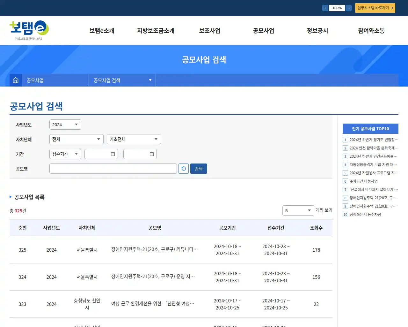This screenshot has width=408, height=327.
Task: Click view count 156 cell
Action: pos(316,277)
